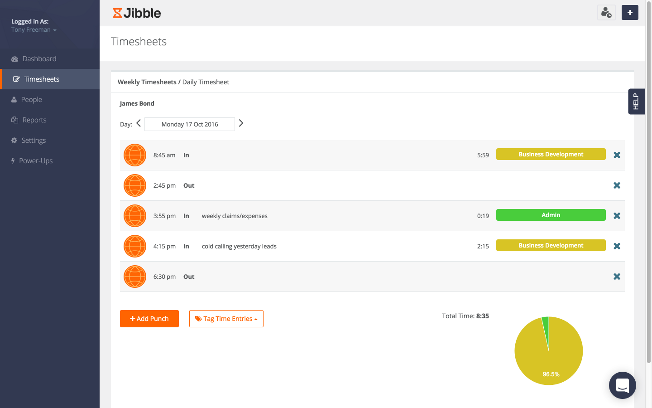Open the Settings section
The image size is (652, 408).
(x=34, y=140)
